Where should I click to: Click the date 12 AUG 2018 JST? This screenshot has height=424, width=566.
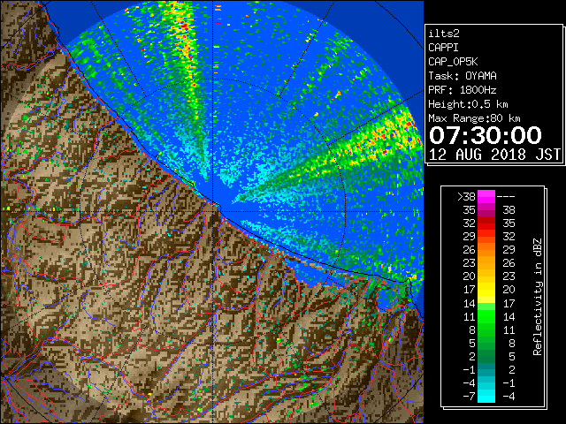494,155
